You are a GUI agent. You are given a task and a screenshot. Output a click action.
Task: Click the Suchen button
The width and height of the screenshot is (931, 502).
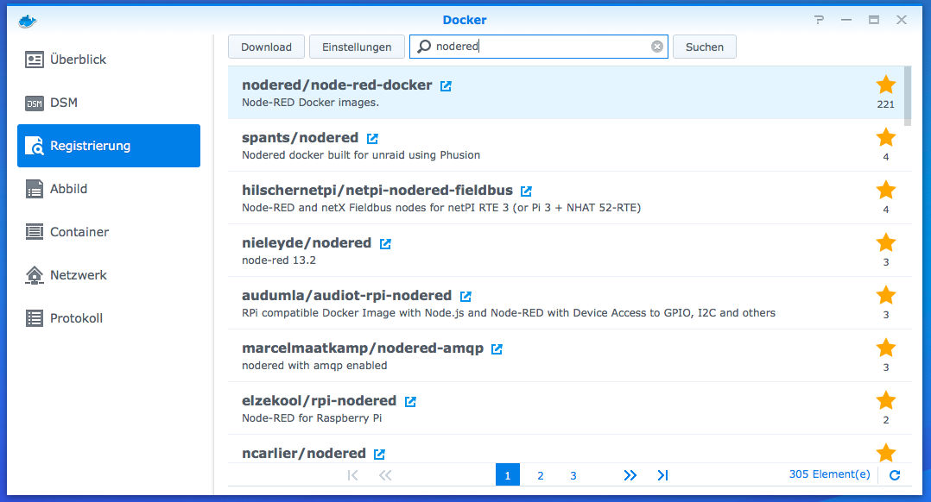point(704,47)
